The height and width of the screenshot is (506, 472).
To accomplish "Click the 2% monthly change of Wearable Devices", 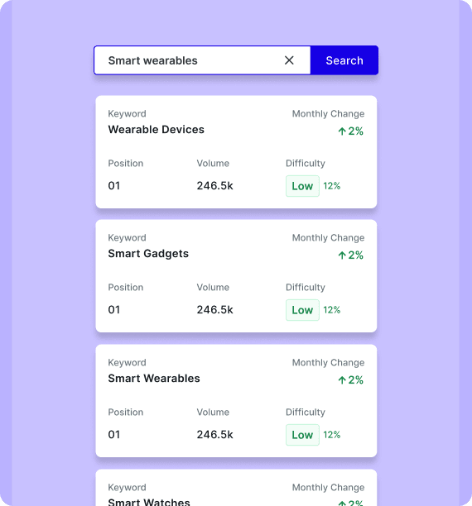I will click(355, 131).
